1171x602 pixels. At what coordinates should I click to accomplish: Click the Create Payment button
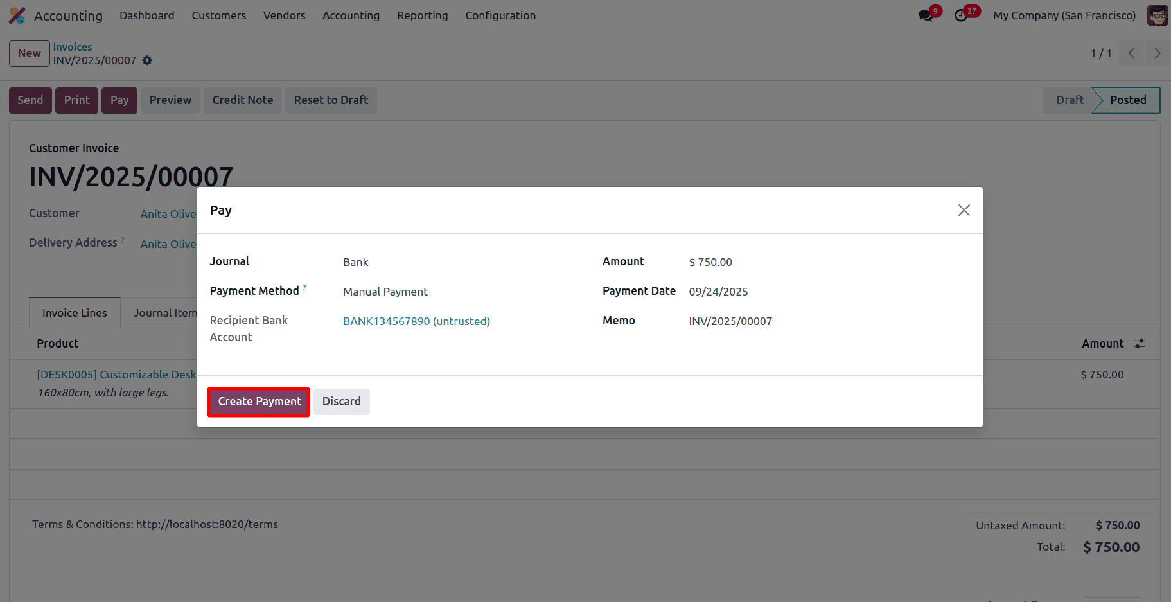(x=260, y=402)
